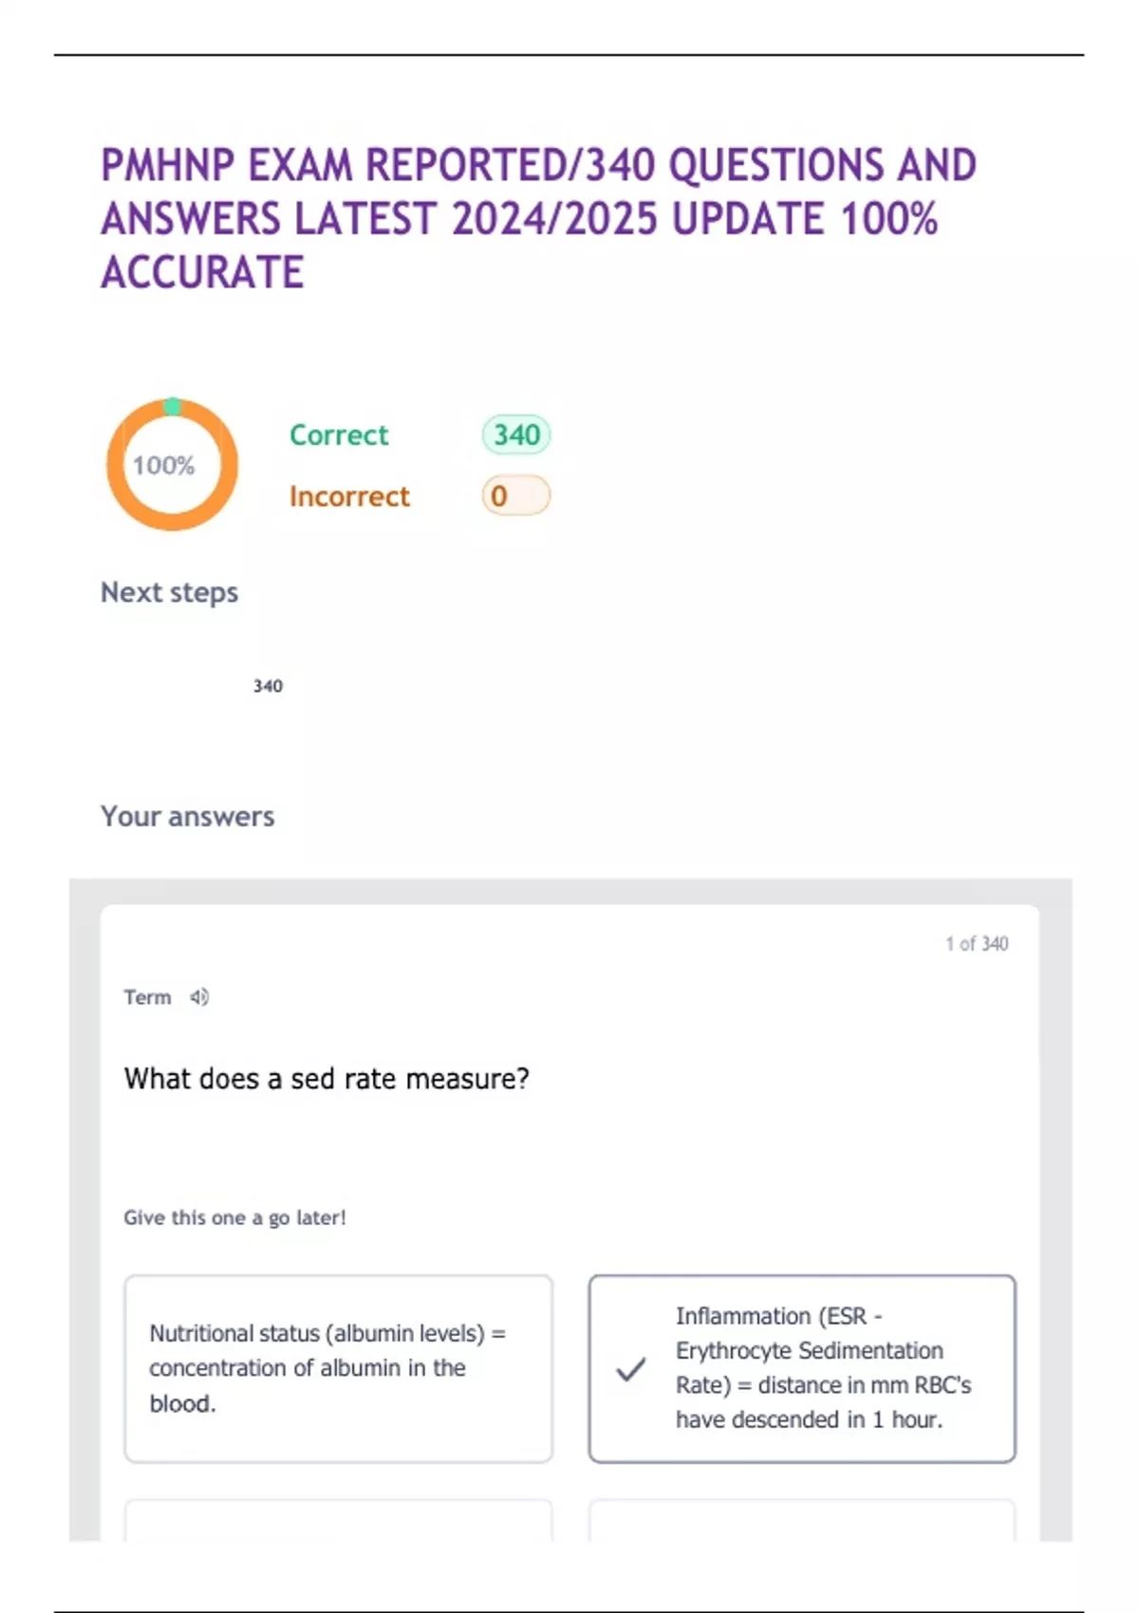
Task: Click the blank card below the Inflammation answer
Action: [802, 1520]
